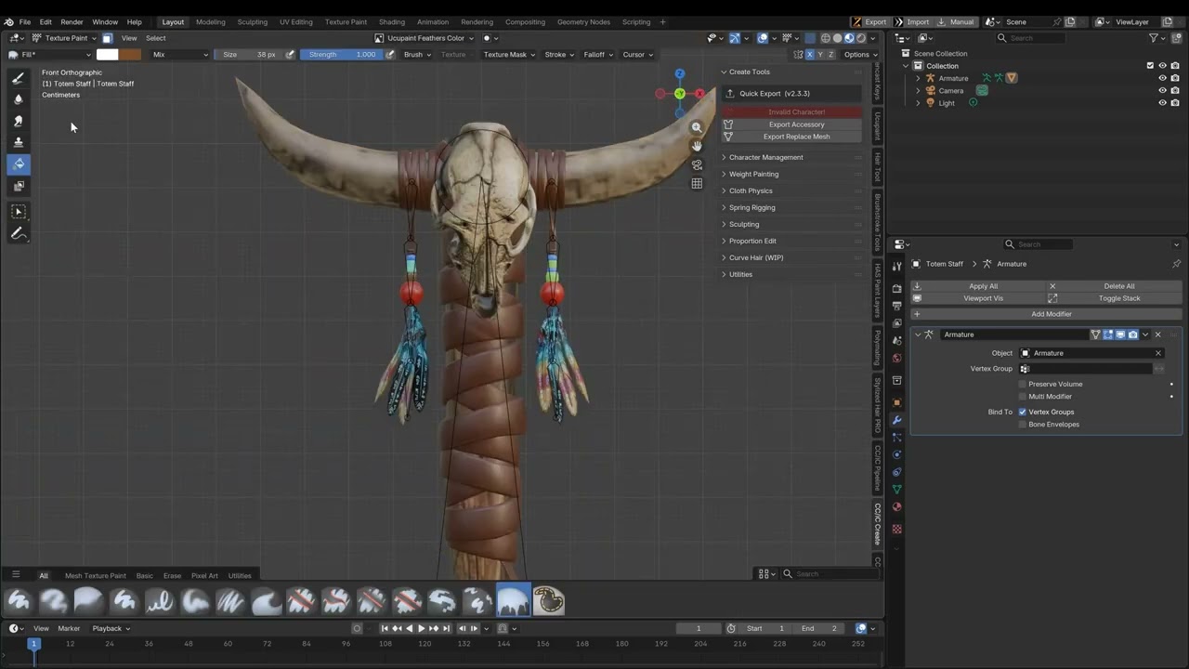The width and height of the screenshot is (1189, 669).
Task: Expand the Cloth Physics panel
Action: pos(749,190)
